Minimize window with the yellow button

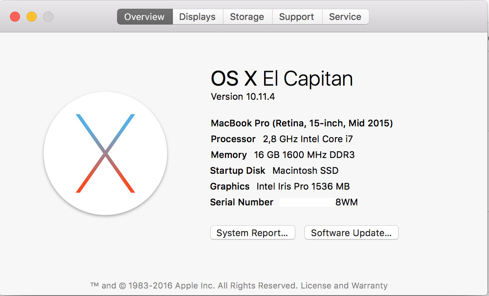pyautogui.click(x=32, y=17)
